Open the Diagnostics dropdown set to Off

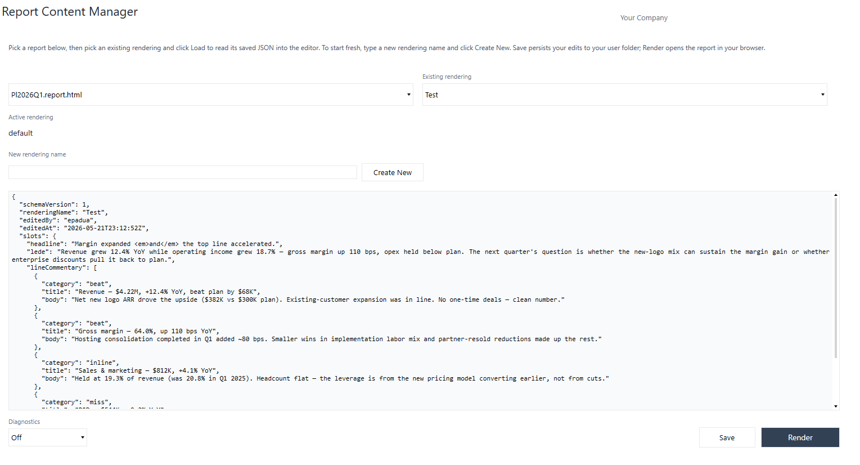point(48,437)
